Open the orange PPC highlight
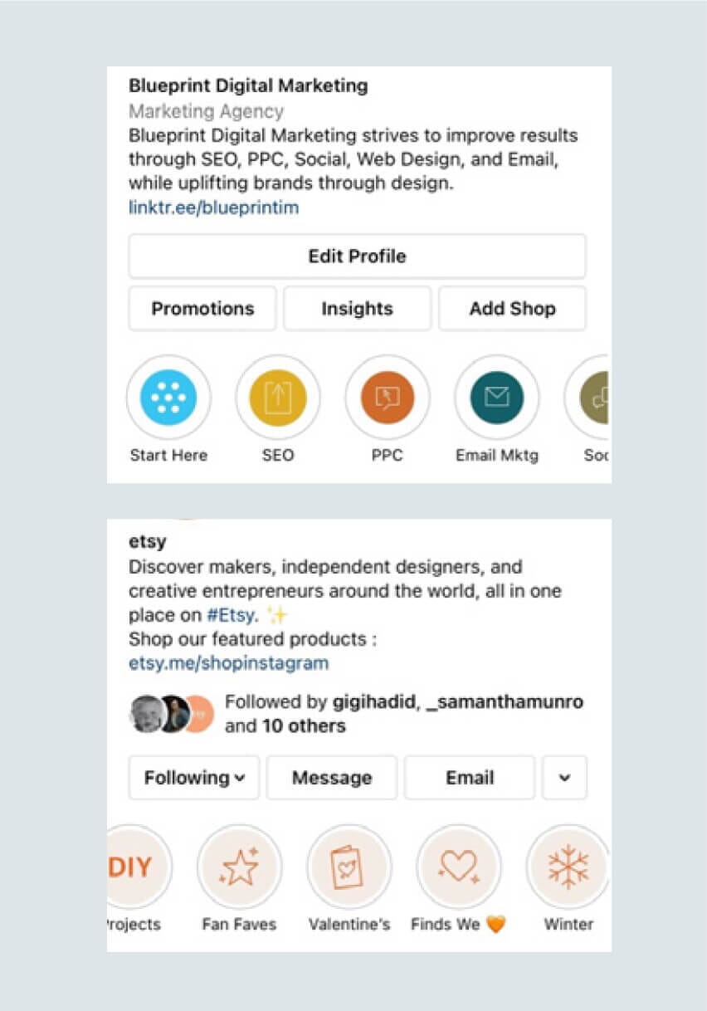This screenshot has width=707, height=1011. click(388, 398)
